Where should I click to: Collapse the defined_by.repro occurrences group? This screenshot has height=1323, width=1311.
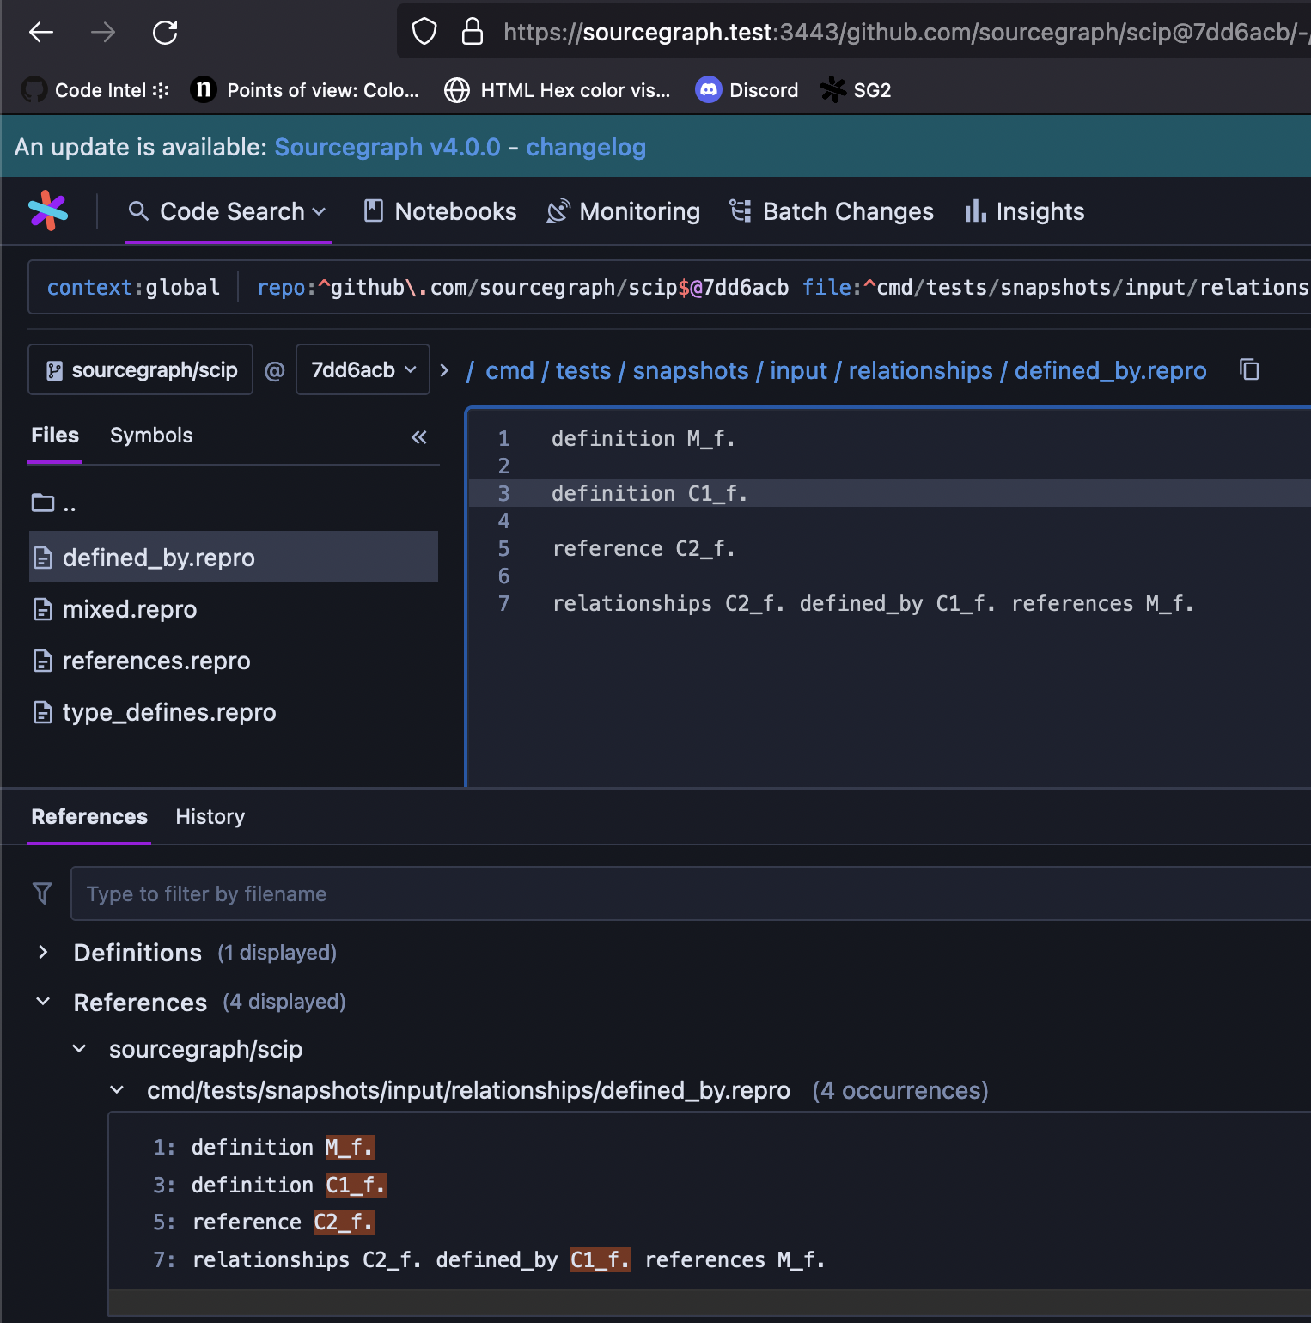coord(117,1090)
